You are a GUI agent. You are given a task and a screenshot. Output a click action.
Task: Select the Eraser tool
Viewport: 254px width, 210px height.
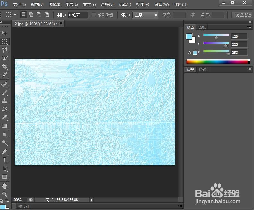pyautogui.click(x=4, y=117)
